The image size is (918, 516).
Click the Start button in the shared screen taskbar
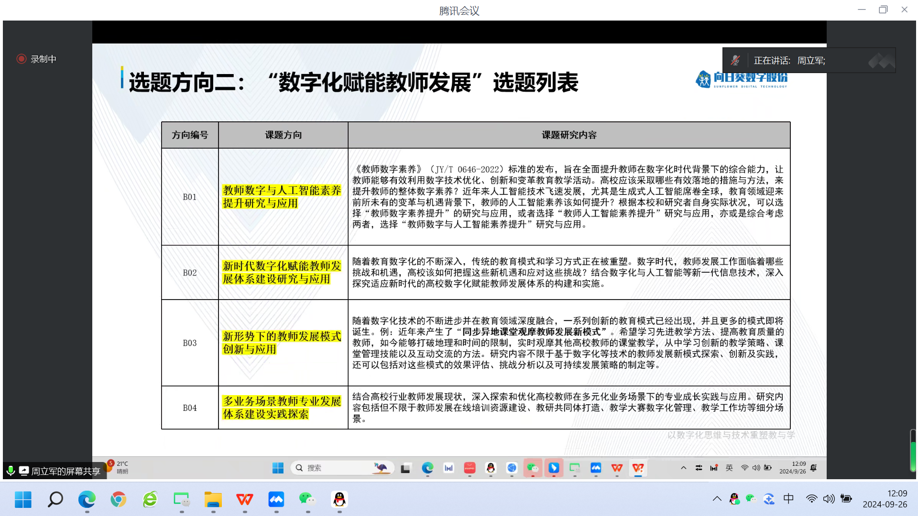pyautogui.click(x=278, y=468)
